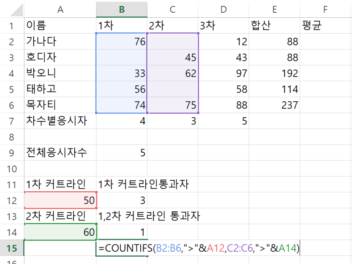
Task: Click 2차 applicant count cell 3
Action: pyautogui.click(x=173, y=121)
